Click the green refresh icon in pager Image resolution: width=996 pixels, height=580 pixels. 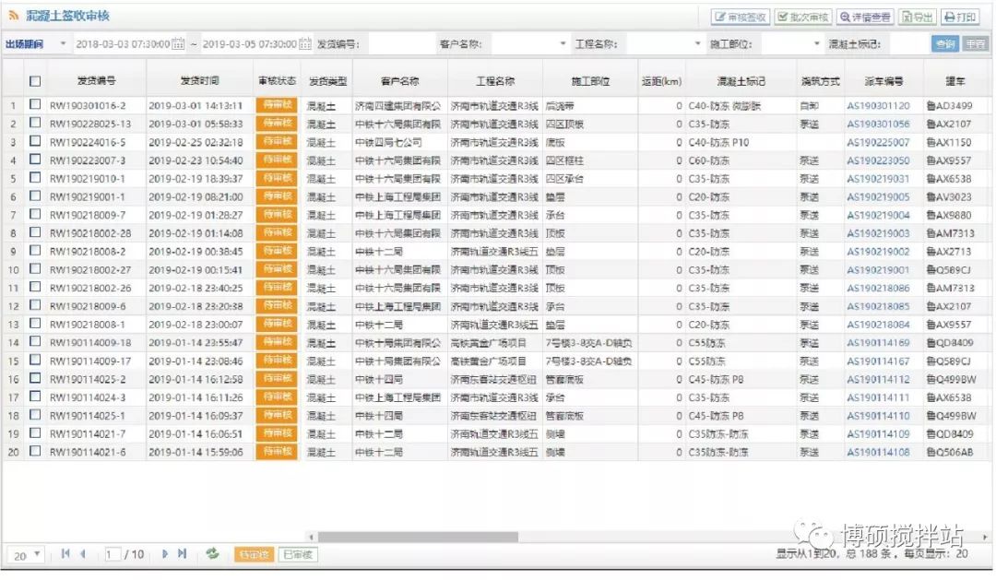[x=212, y=553]
